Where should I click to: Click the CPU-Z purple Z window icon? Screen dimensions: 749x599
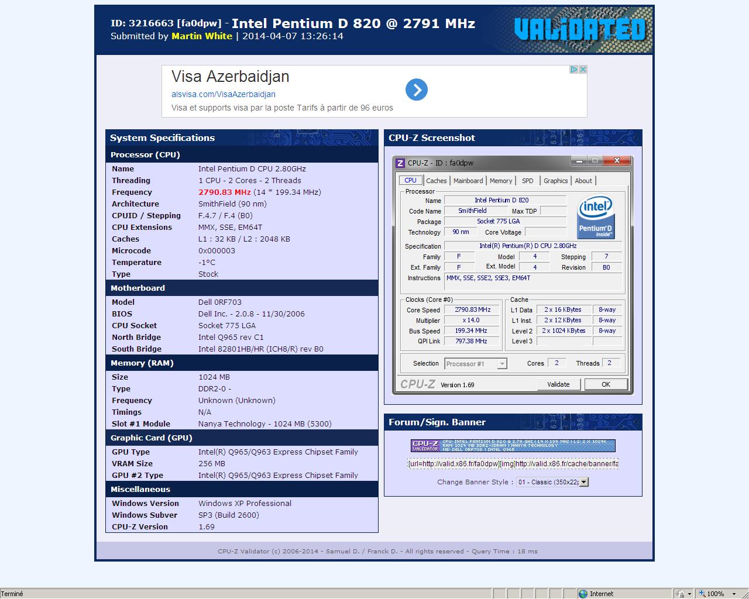pos(400,163)
